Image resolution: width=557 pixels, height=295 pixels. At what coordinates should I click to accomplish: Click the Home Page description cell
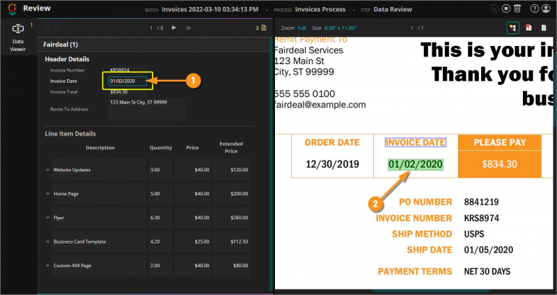[x=99, y=194]
